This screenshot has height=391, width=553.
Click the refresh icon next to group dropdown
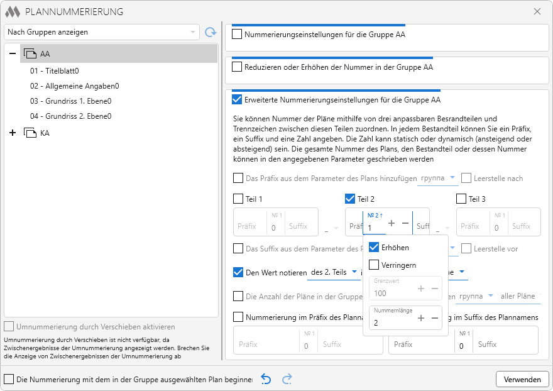point(211,32)
